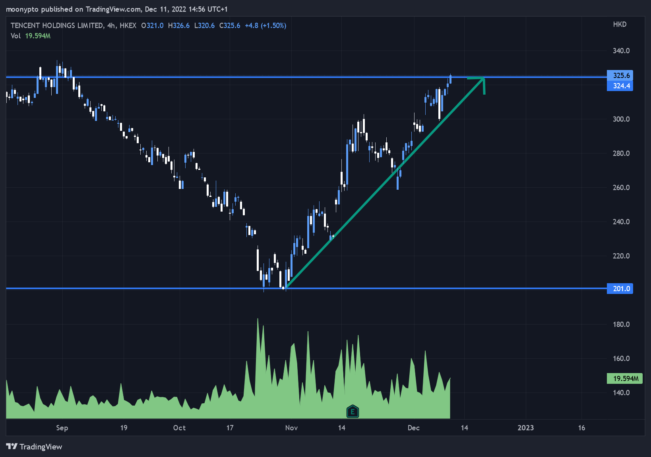This screenshot has width=651, height=457.
Task: Click the +4.8 (+1.50%) change value
Action: pos(265,25)
